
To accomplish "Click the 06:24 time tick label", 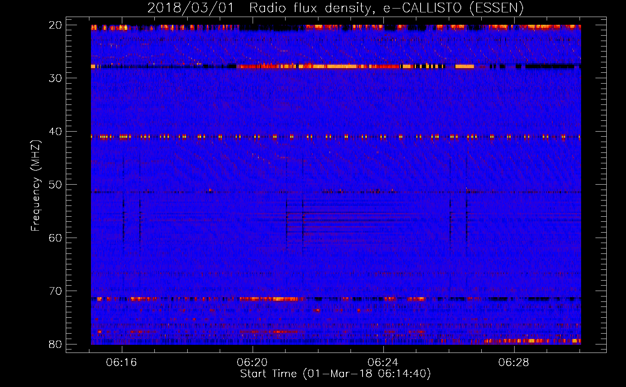I will click(x=383, y=362).
